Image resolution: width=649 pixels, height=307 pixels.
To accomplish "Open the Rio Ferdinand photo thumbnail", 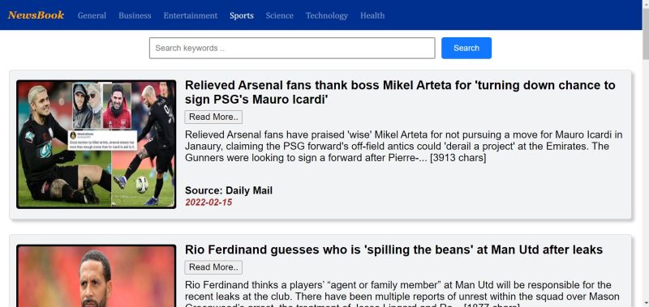I will coord(97,276).
